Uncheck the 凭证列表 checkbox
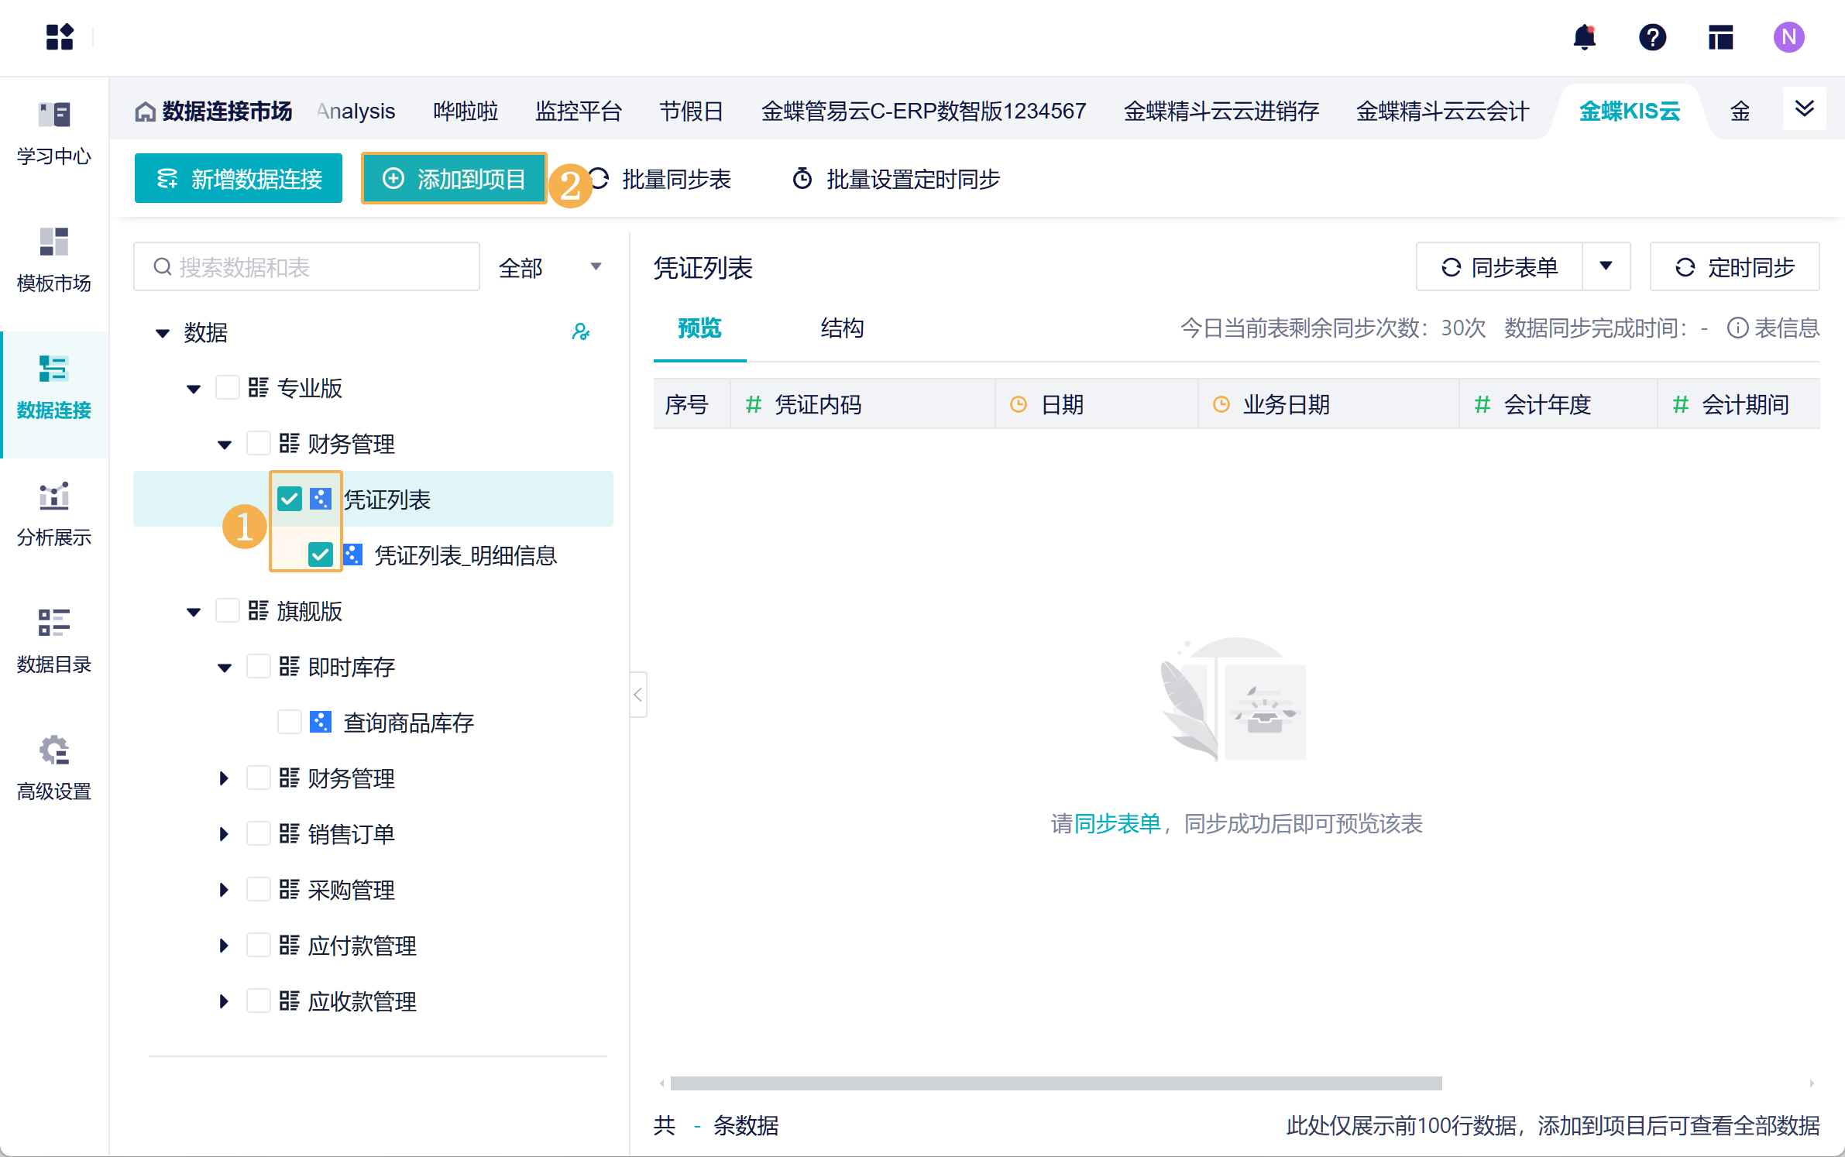 [x=290, y=499]
